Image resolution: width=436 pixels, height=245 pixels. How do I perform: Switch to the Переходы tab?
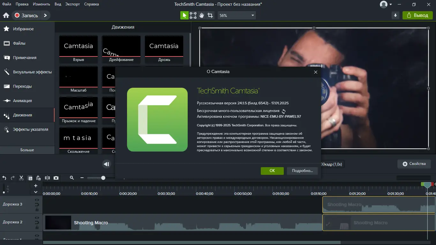pos(27,86)
